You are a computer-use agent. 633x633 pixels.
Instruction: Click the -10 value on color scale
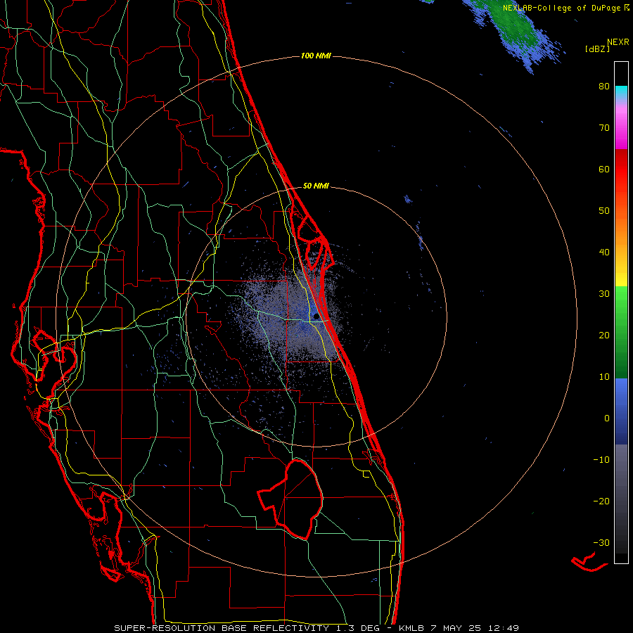coord(601,460)
